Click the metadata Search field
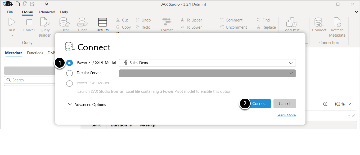Viewport: 360px width, 155px height. 30,80
